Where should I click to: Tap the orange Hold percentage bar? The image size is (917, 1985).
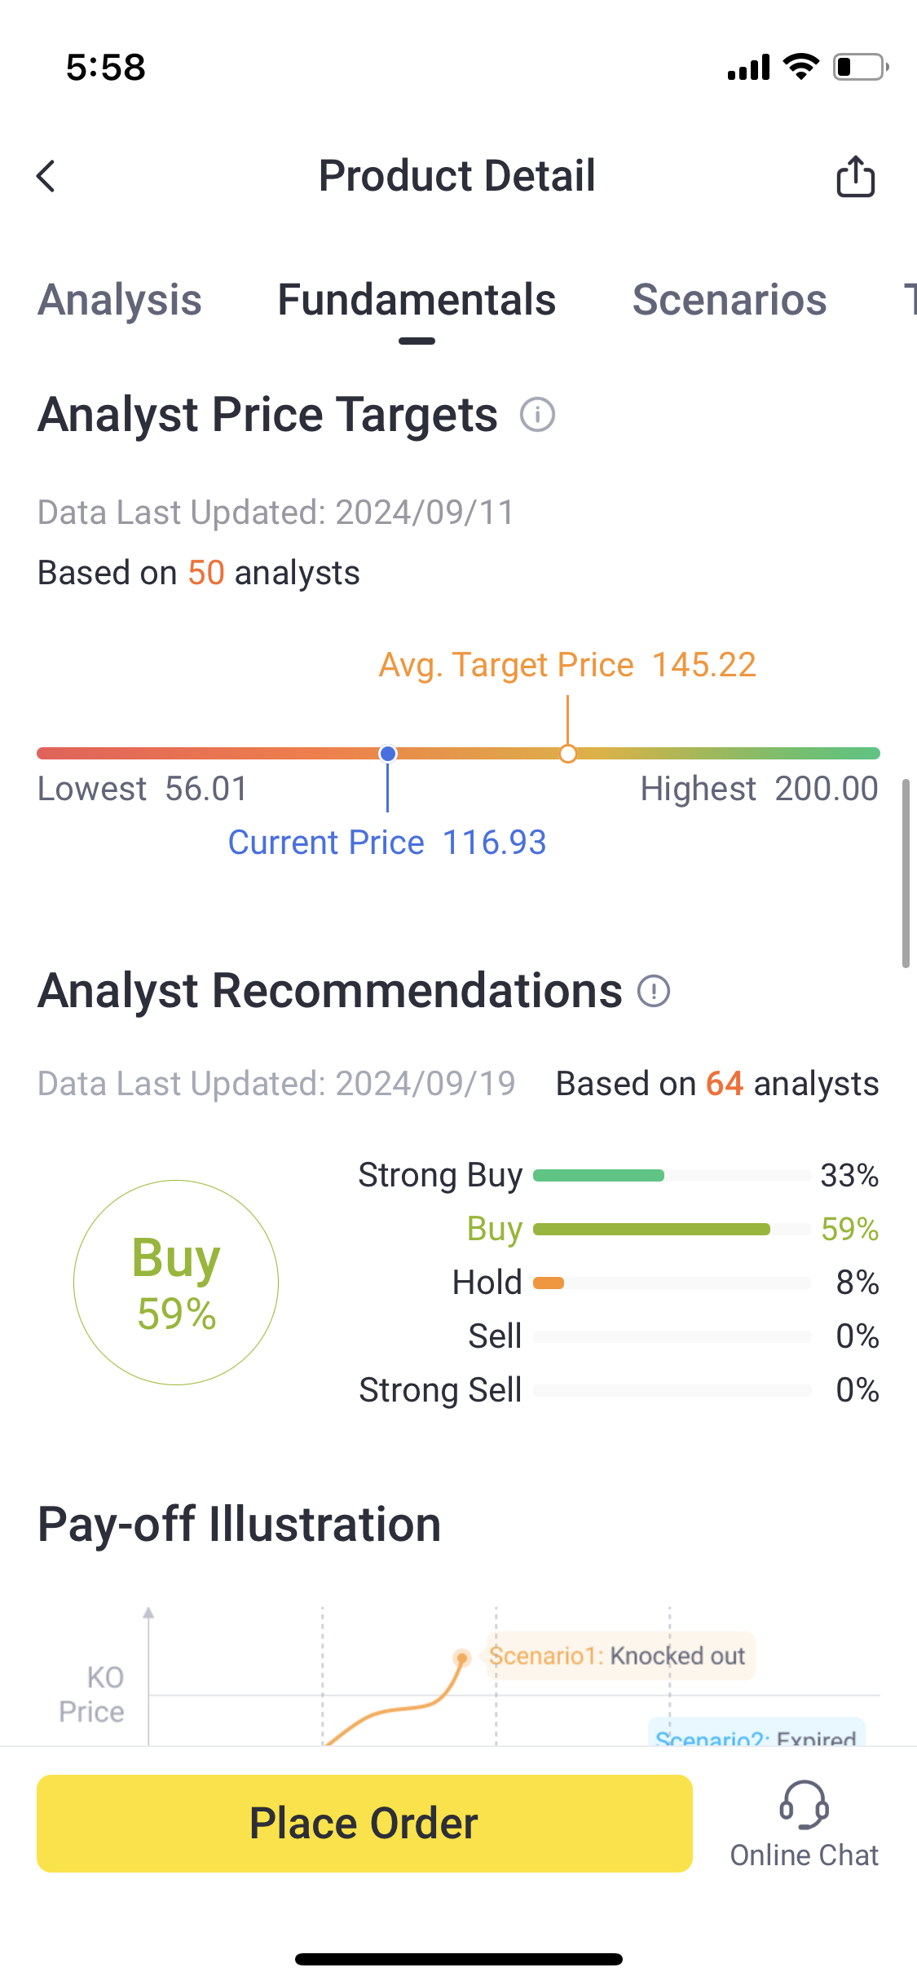coord(549,1283)
